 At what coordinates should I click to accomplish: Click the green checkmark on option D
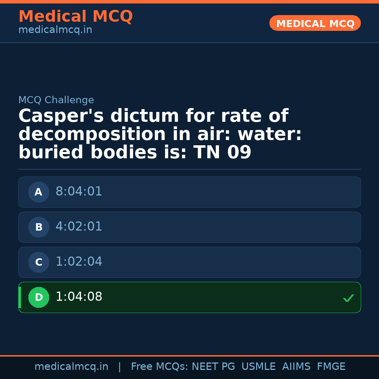coord(348,298)
